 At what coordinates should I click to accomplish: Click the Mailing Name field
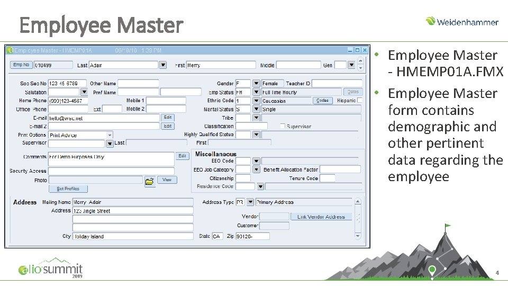133,202
